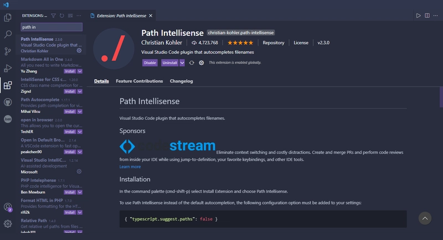This screenshot has height=240, width=443.
Task: Open Install dropdown for Open In Default Browser
Action: point(80,152)
